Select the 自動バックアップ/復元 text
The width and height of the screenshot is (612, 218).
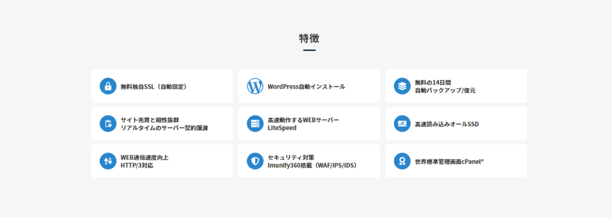445,91
